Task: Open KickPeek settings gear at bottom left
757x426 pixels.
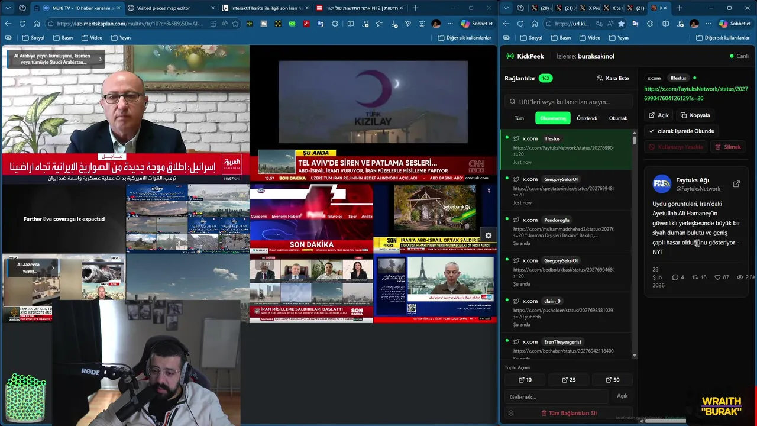Action: pos(511,413)
